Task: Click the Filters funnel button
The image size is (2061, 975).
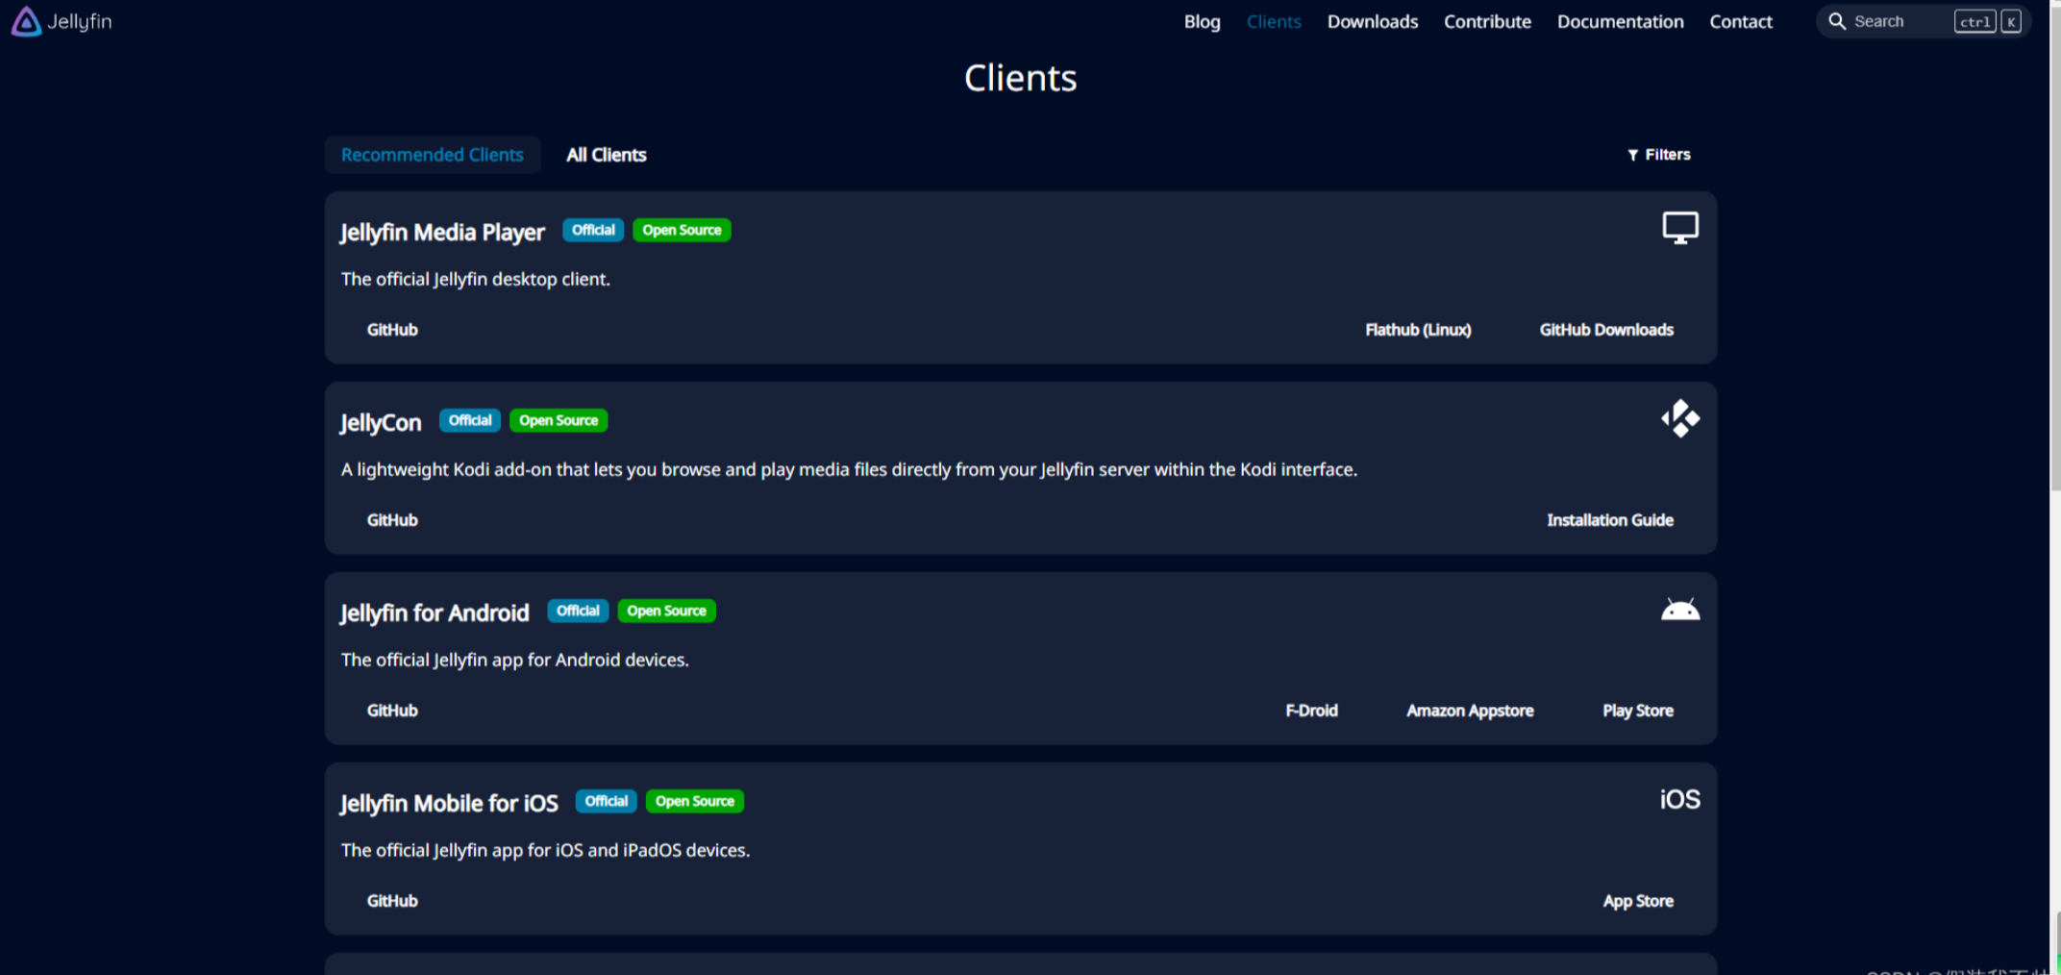Action: (x=1658, y=155)
